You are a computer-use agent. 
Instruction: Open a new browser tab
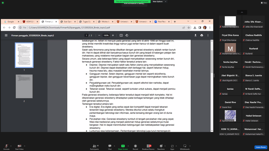click(x=175, y=21)
